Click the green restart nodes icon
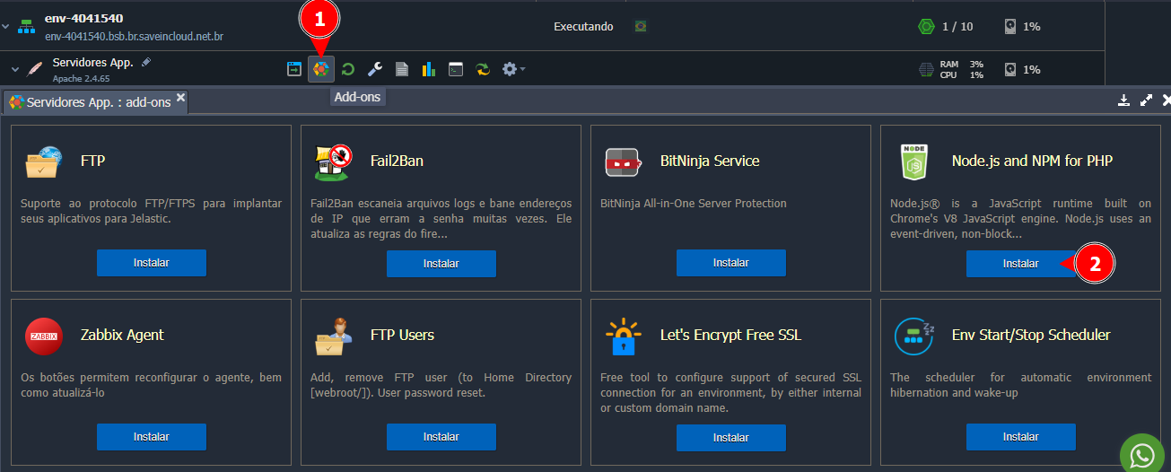 [348, 69]
